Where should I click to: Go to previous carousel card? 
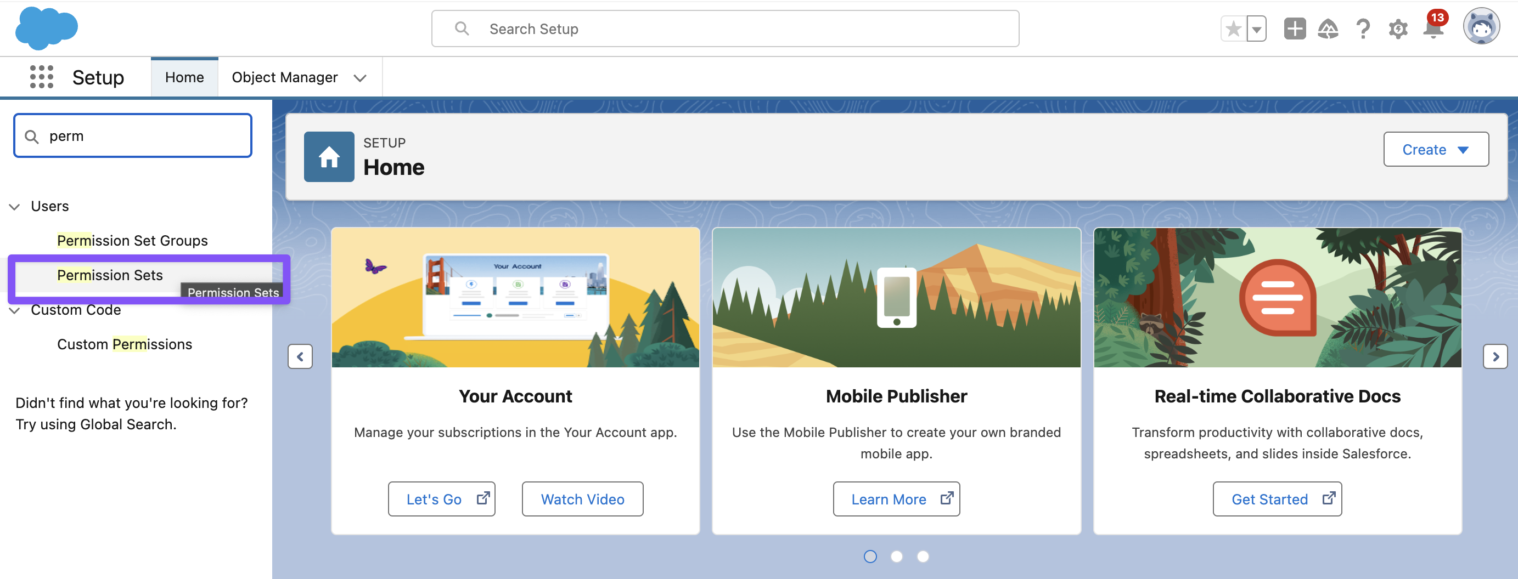[x=300, y=356]
